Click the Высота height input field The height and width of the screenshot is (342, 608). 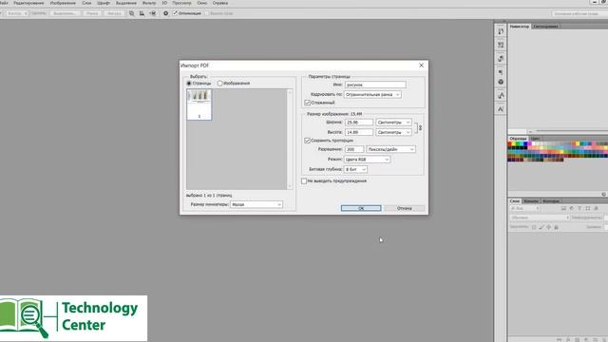click(x=359, y=132)
